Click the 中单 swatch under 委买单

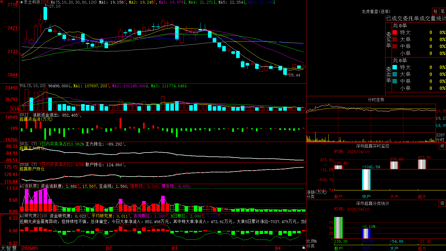(x=395, y=46)
